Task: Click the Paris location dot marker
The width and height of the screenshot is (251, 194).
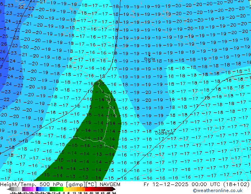Action: tap(149, 55)
